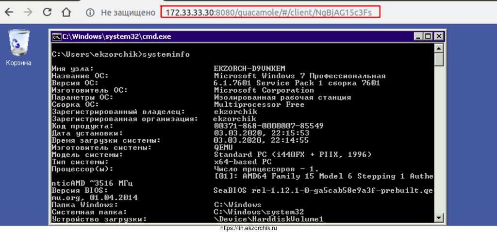Click the lin.ekzorchik.ru link at the bottom
The image size is (497, 232).
click(248, 228)
